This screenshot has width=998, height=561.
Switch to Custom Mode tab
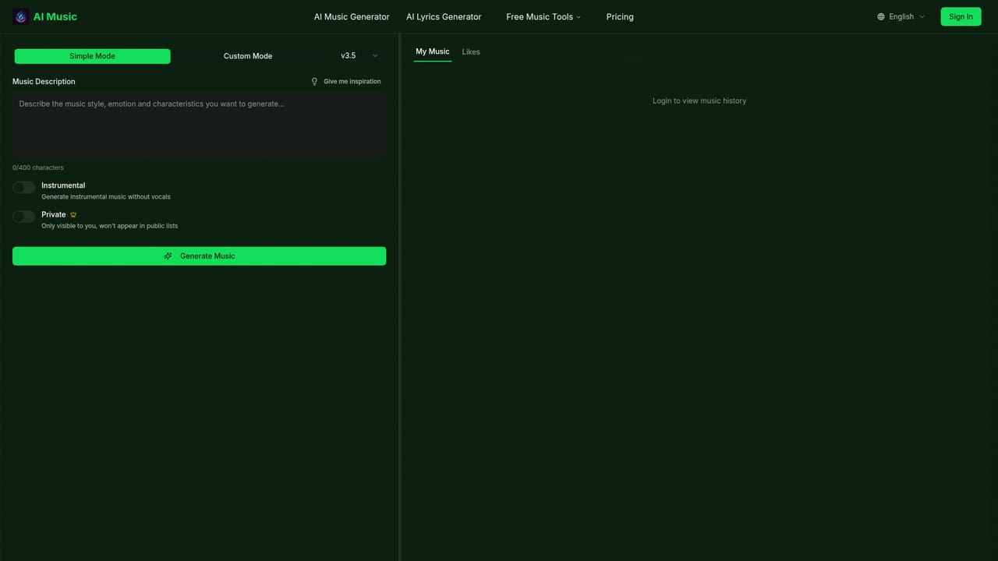248,56
